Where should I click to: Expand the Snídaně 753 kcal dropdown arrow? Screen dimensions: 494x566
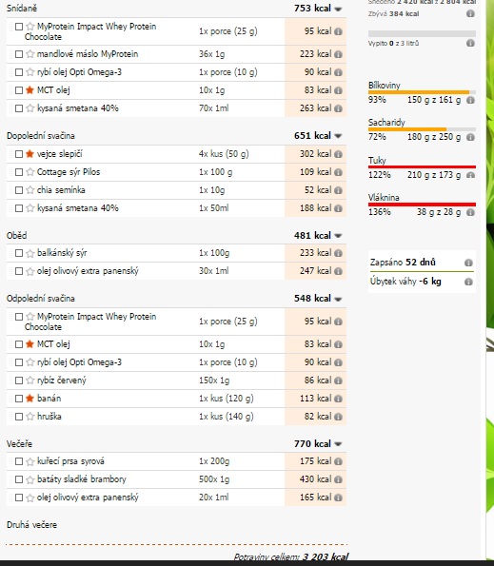[338, 9]
